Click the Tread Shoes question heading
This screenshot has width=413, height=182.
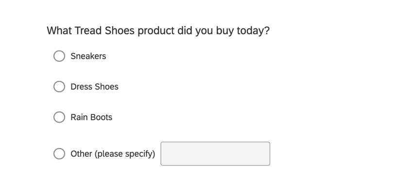[158, 31]
